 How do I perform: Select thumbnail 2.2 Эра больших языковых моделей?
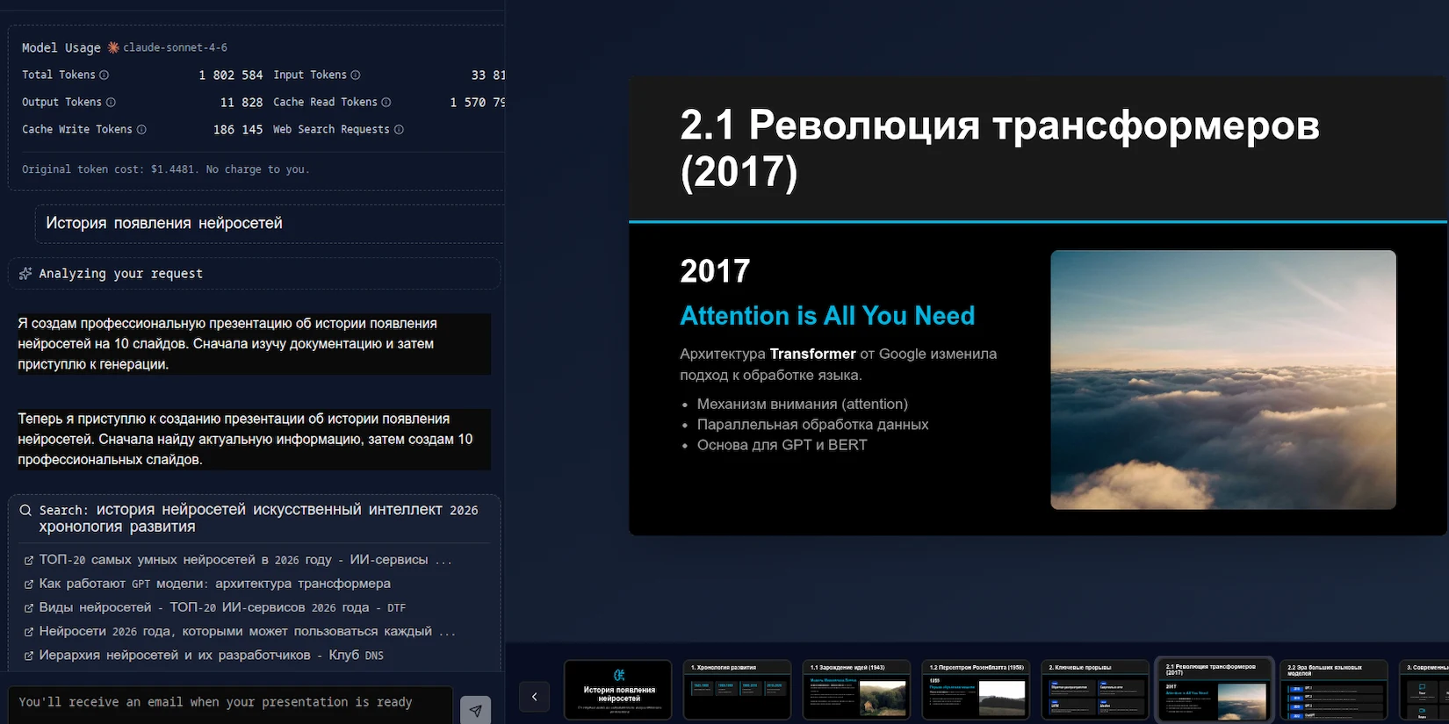(x=1334, y=691)
